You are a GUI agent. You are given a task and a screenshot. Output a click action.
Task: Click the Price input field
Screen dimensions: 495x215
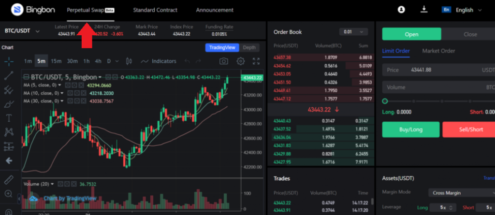click(438, 70)
